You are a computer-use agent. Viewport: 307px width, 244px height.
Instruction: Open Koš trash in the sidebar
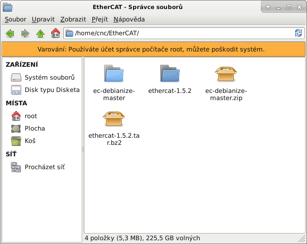(x=30, y=141)
